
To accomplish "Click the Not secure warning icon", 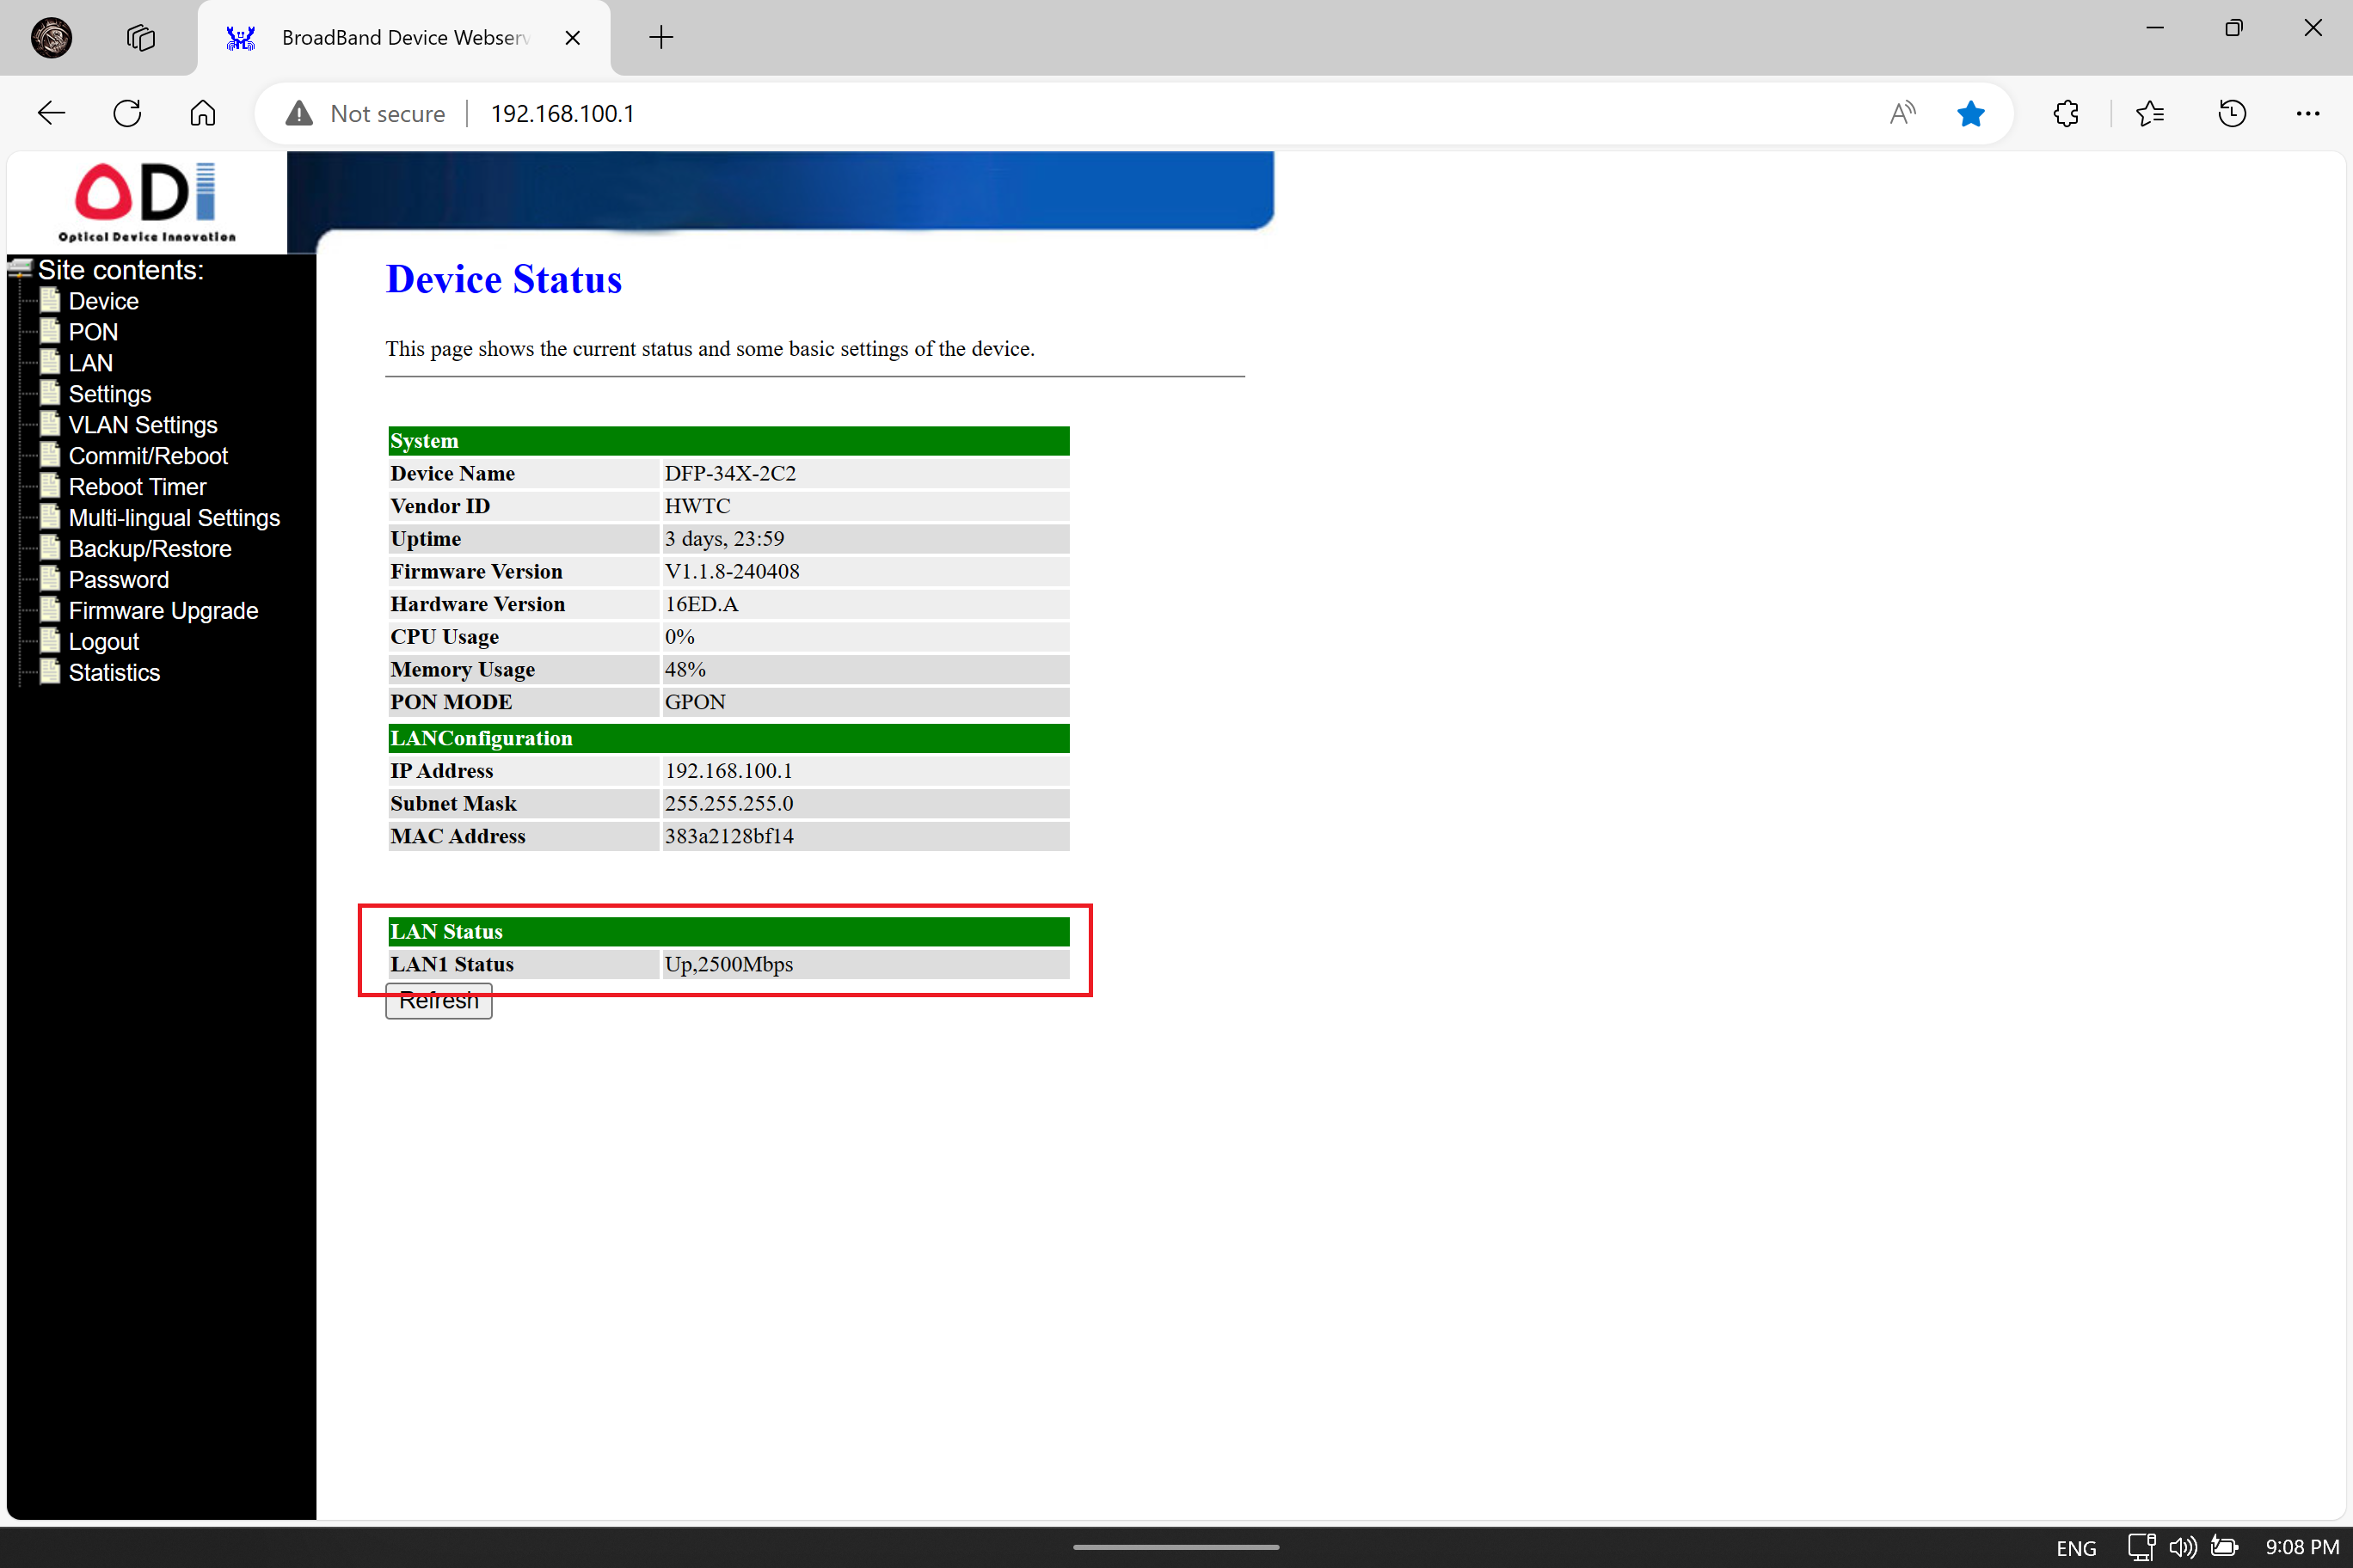I will [299, 113].
